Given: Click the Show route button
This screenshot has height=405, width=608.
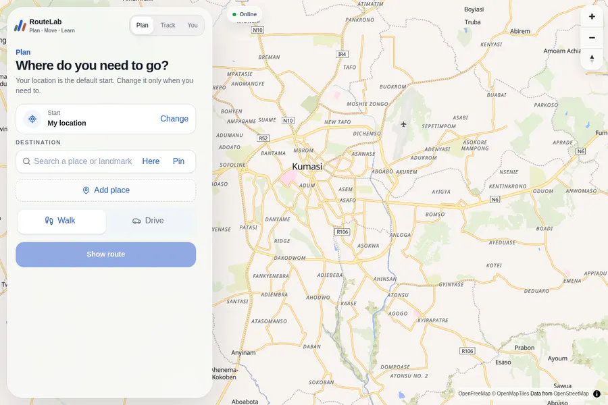Looking at the screenshot, I should click(106, 254).
